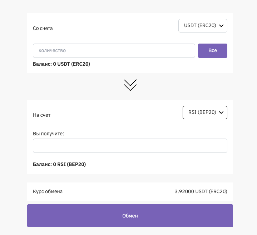Click the double-chevron swap direction arrow
Viewport: 257px width, 235px height.
(130, 85)
